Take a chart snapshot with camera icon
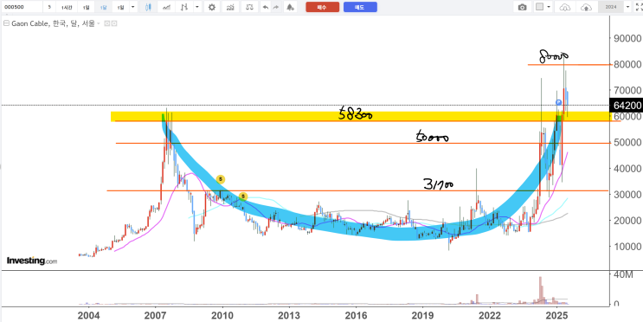 pos(522,7)
